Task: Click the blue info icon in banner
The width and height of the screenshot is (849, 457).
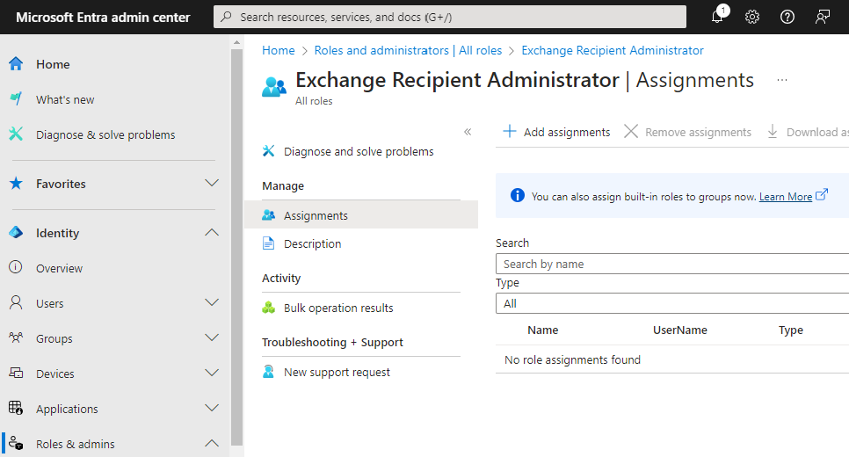Action: coord(518,195)
